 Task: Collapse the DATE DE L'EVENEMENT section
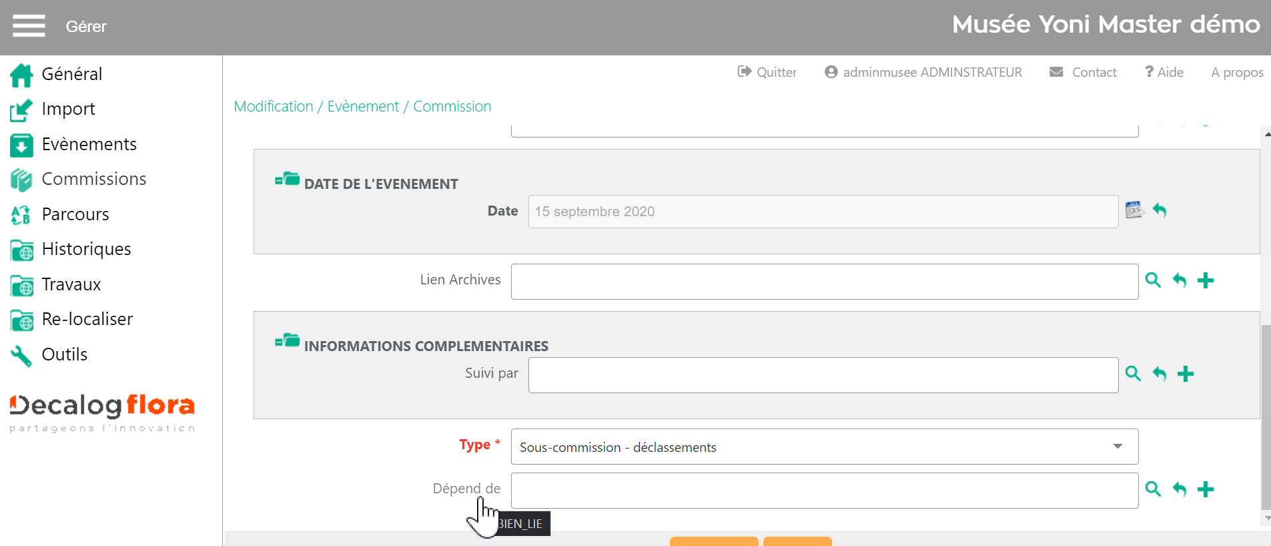tap(287, 179)
